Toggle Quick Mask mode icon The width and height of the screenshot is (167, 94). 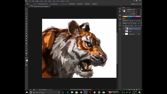click(26, 63)
